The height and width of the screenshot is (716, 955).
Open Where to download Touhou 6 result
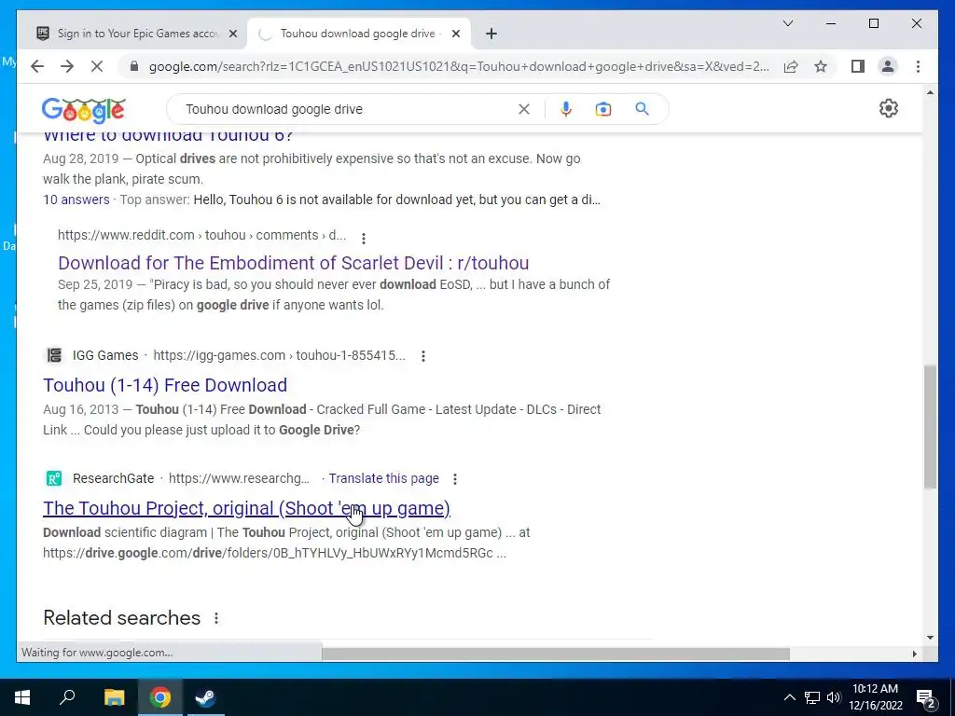click(x=168, y=136)
